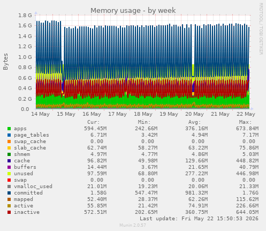Select the 'buffers' legend label

coord(25,167)
